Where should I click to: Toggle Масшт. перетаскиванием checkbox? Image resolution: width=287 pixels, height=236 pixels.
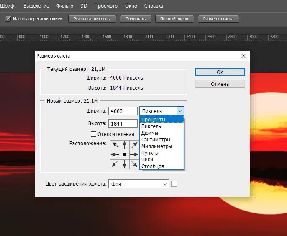[x=8, y=19]
